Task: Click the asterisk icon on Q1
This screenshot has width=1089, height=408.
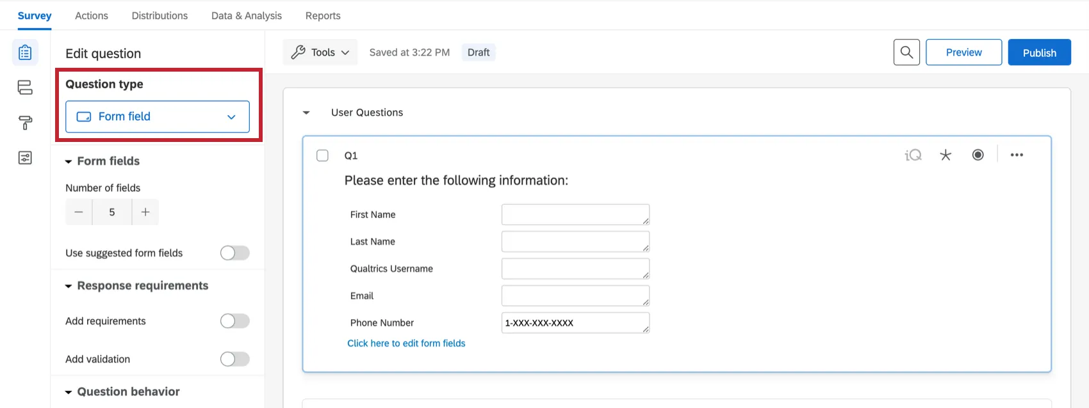Action: [946, 155]
